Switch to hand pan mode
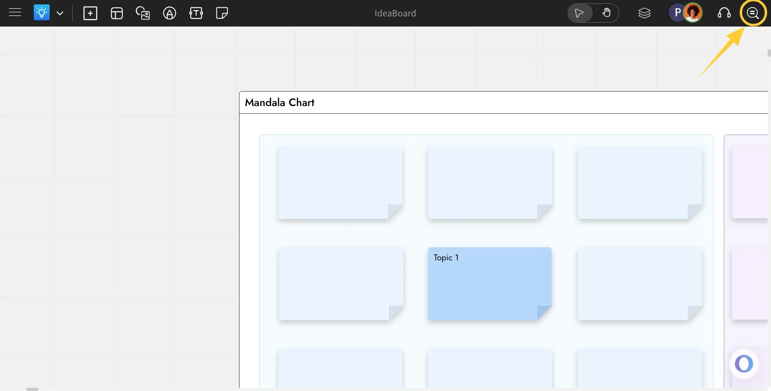 click(x=607, y=13)
